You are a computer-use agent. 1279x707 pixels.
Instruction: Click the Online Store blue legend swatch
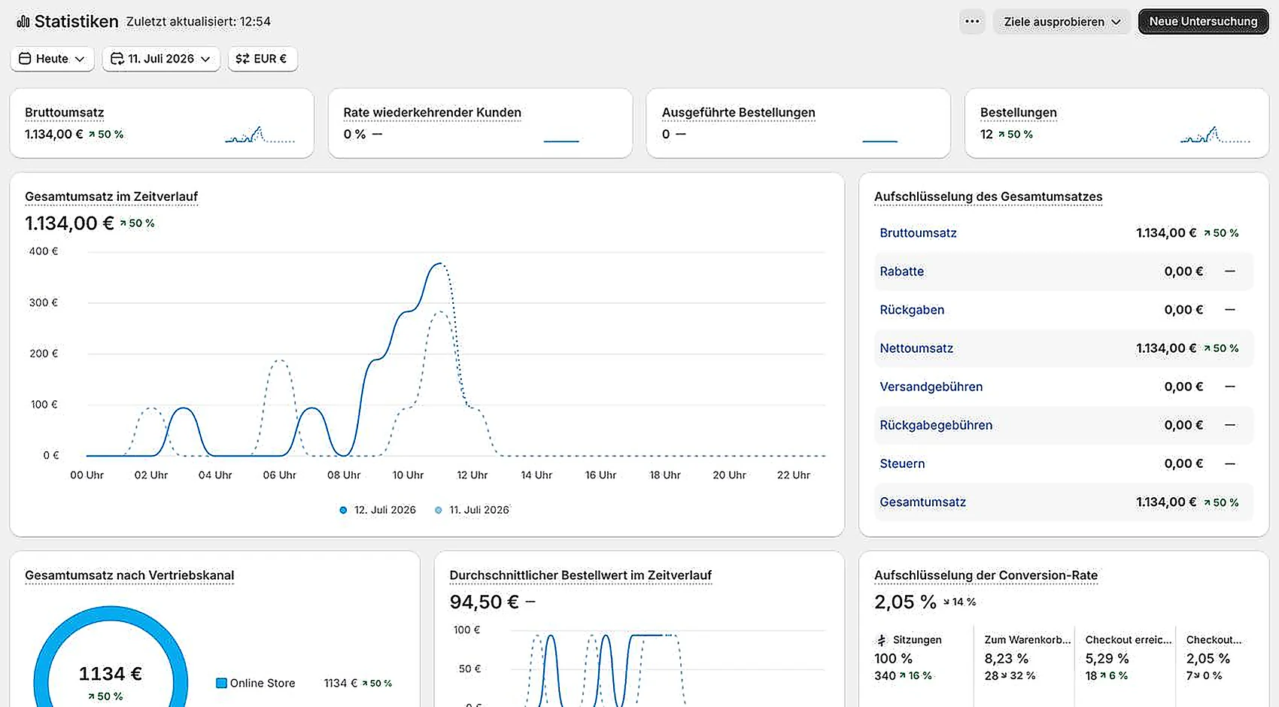221,683
